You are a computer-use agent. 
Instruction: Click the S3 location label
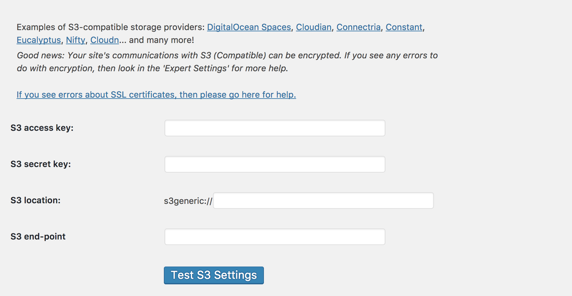tap(35, 201)
